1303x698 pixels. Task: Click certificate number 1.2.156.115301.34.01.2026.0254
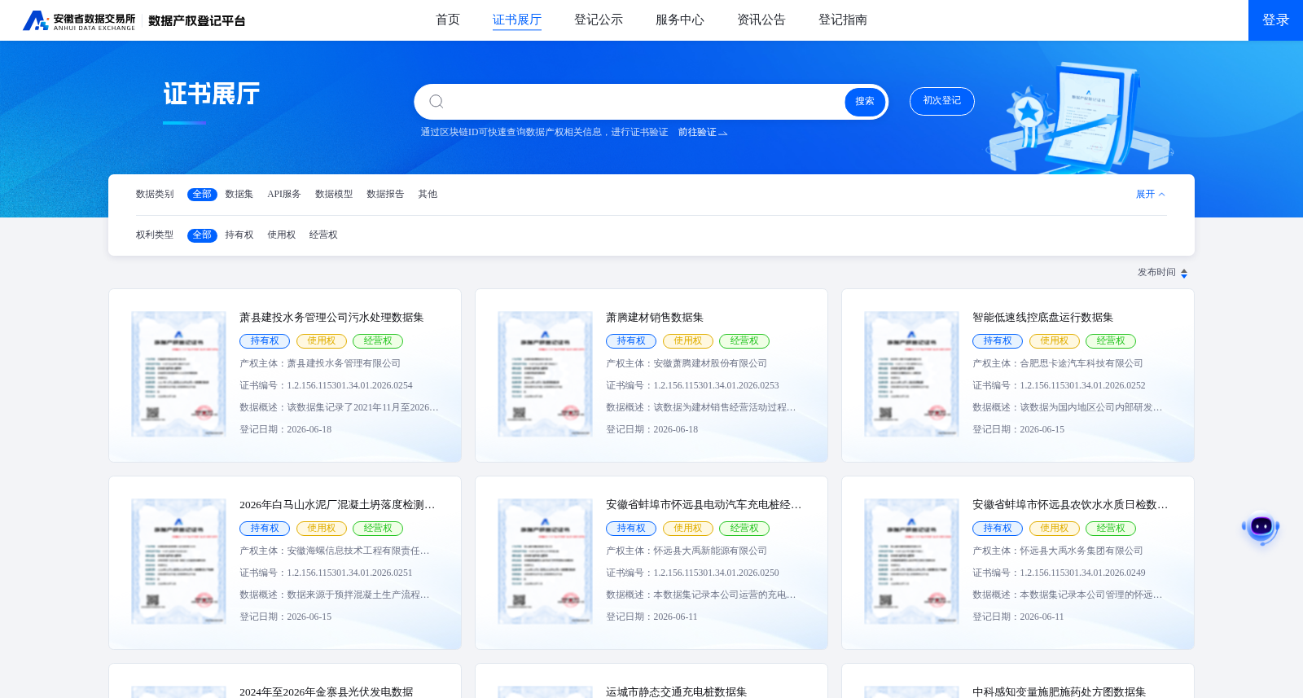coord(350,385)
